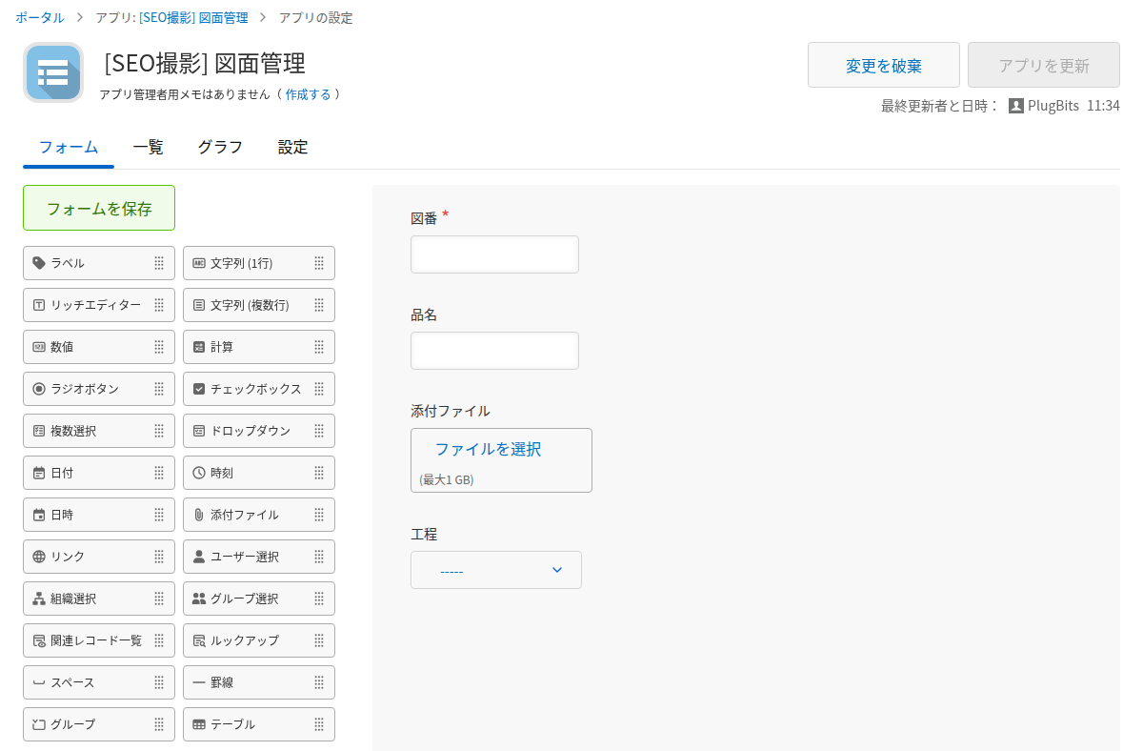Viewport: 1143px width, 751px height.
Task: Click drag handle of リンク item
Action: tap(159, 557)
